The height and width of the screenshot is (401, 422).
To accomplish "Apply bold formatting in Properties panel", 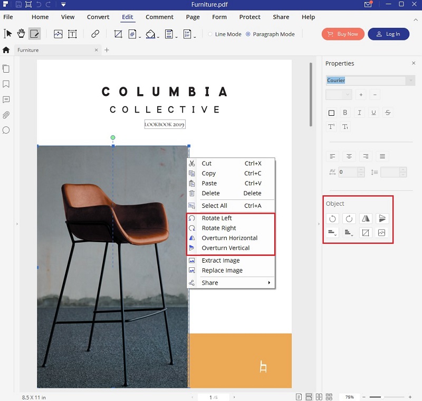I will click(x=345, y=112).
